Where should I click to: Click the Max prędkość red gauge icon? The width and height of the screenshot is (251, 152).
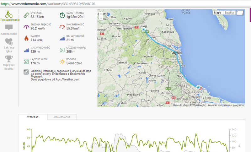click(62, 27)
